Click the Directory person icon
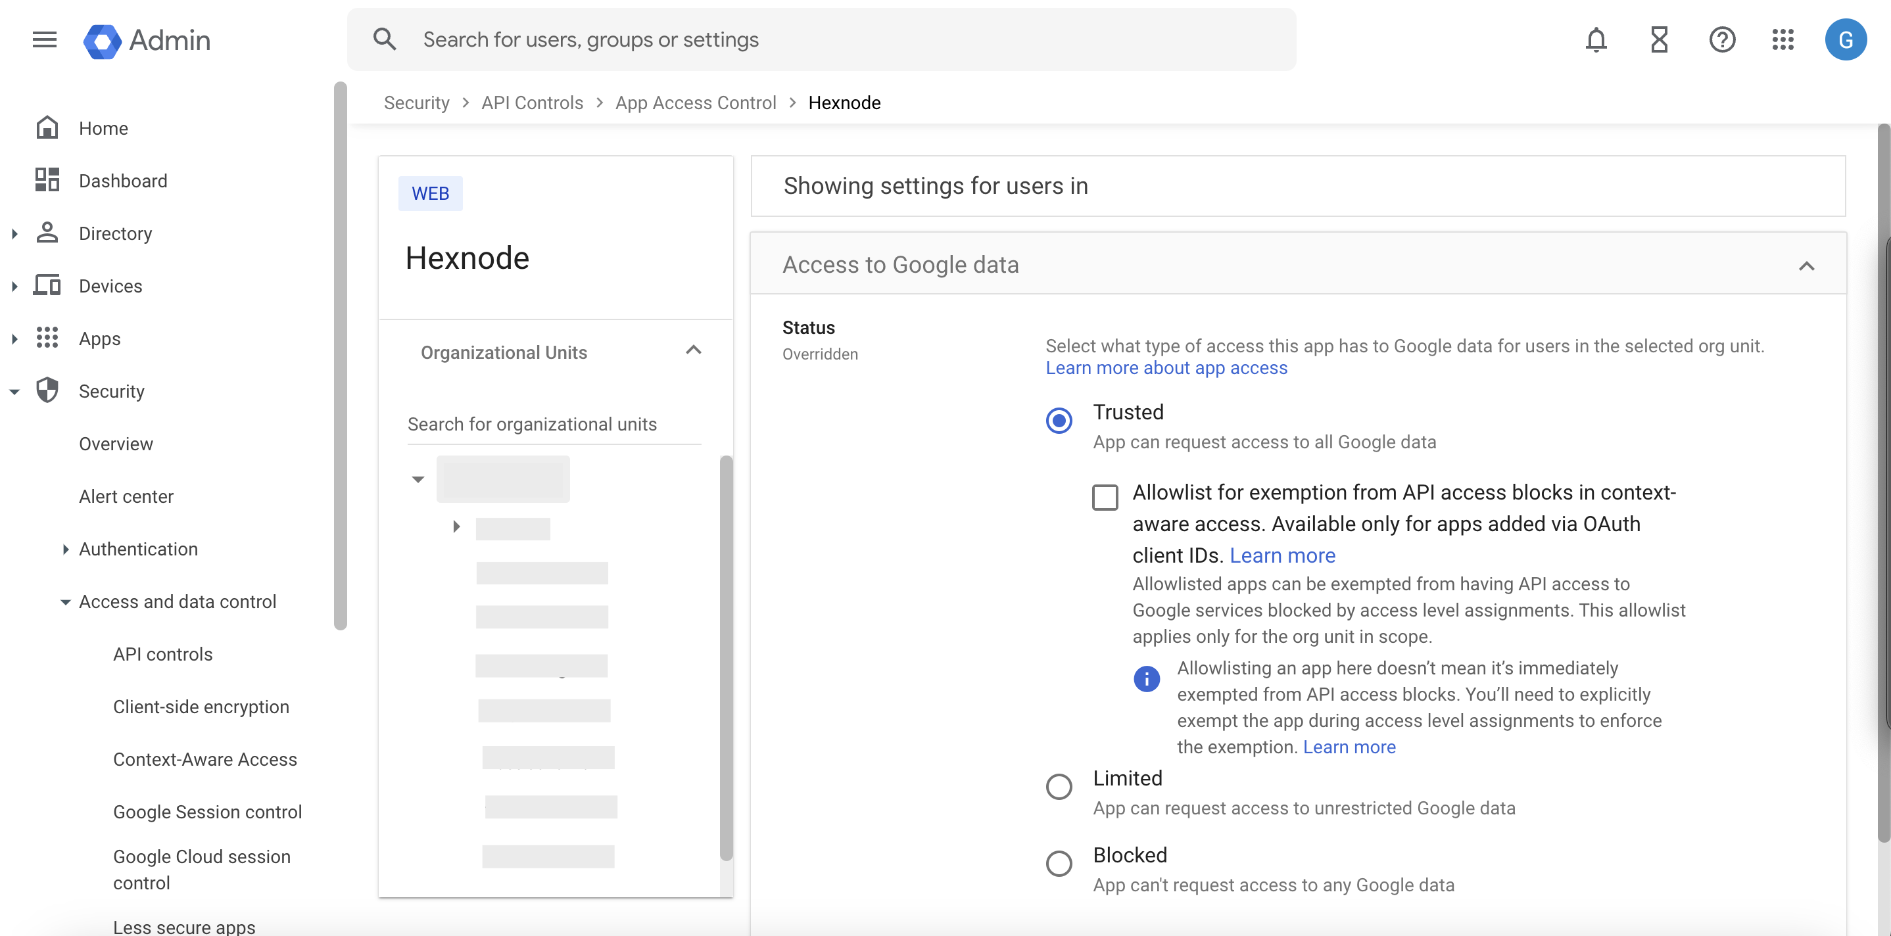 47,233
